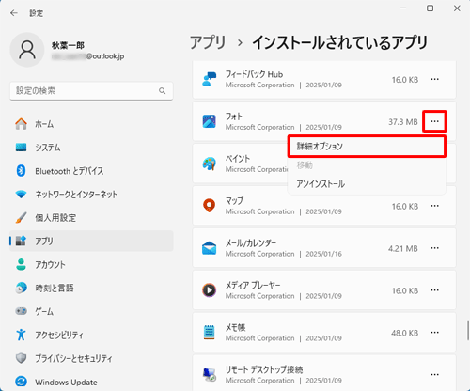Open the 秋葉一郎 user profile avatar
This screenshot has width=470, height=391.
pyautogui.click(x=27, y=50)
